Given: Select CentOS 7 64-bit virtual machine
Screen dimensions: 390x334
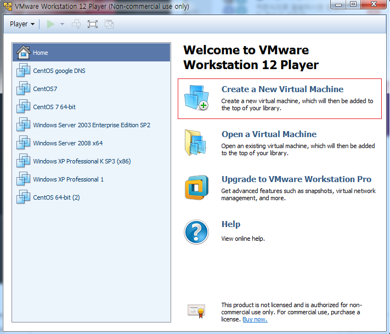Looking at the screenshot, I should [91, 107].
